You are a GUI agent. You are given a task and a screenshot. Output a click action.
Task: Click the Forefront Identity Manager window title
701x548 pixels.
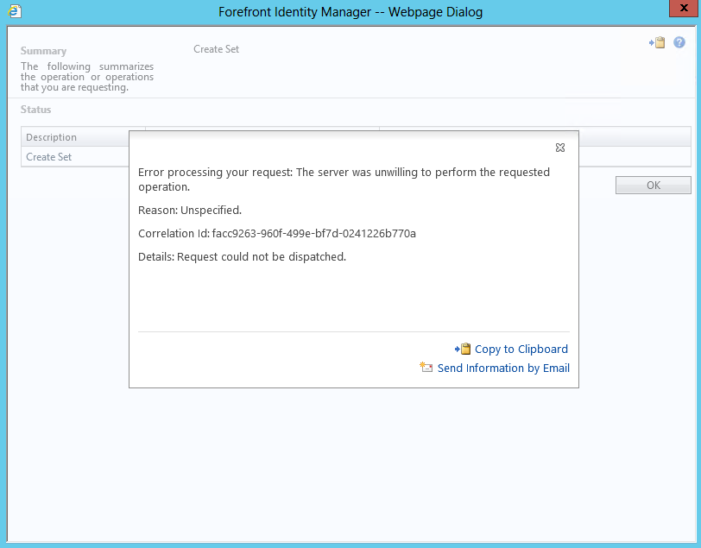pos(350,11)
